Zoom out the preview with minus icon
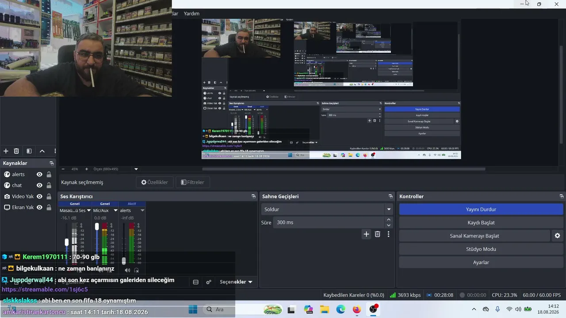The width and height of the screenshot is (566, 318). tap(63, 169)
